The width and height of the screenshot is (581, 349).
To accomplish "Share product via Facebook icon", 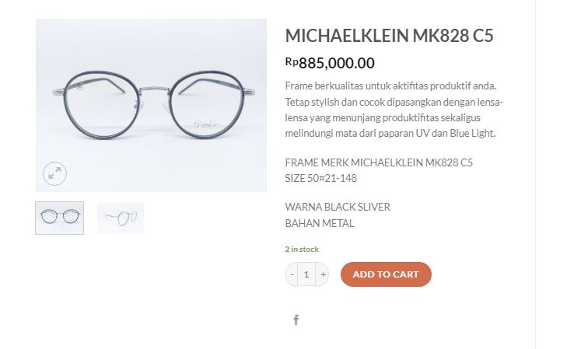I will (x=296, y=320).
